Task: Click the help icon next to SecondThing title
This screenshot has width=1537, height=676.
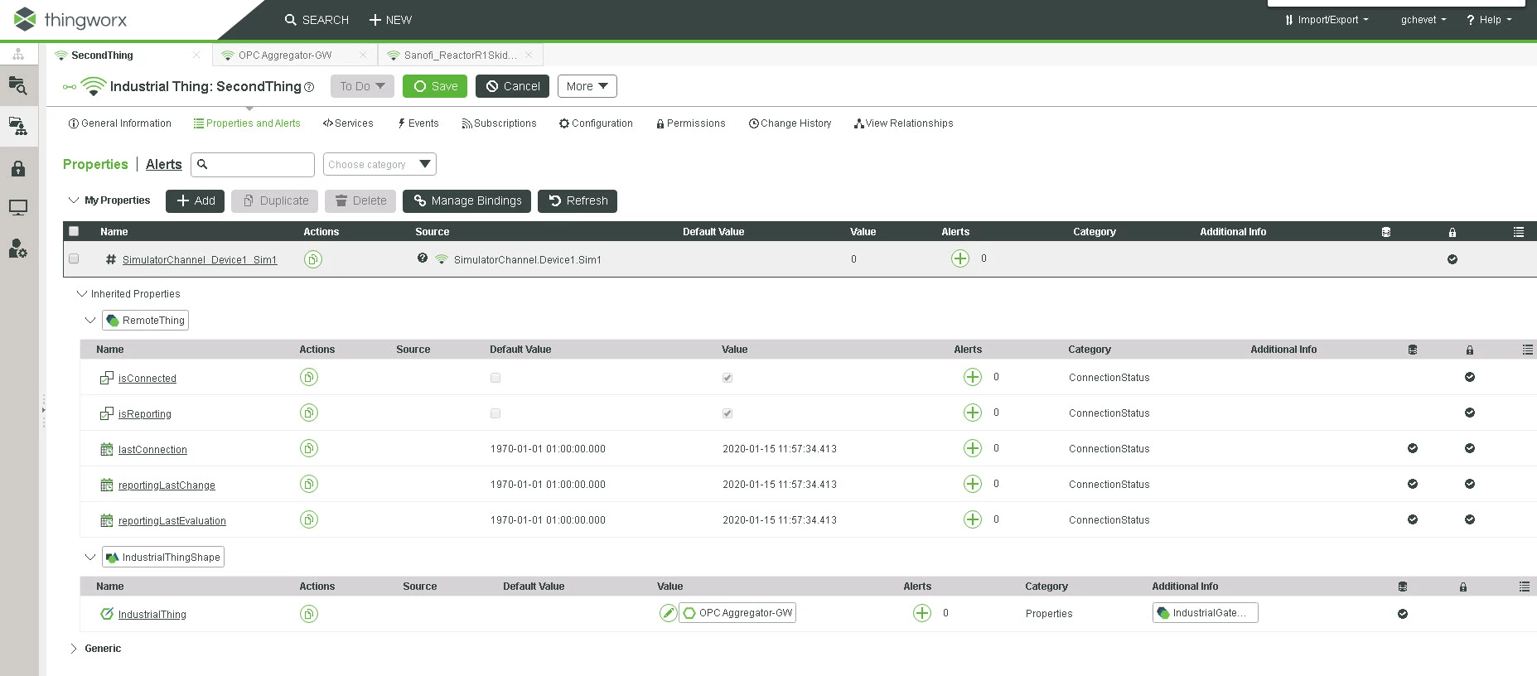Action: pyautogui.click(x=309, y=87)
